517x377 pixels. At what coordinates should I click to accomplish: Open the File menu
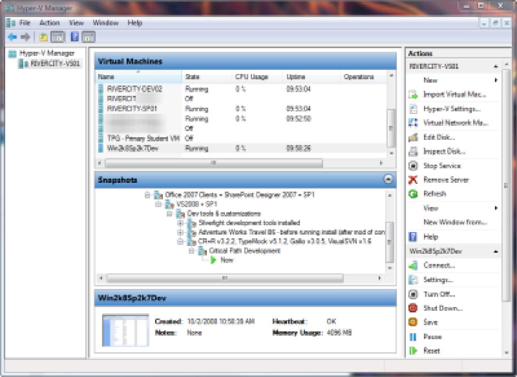[25, 23]
